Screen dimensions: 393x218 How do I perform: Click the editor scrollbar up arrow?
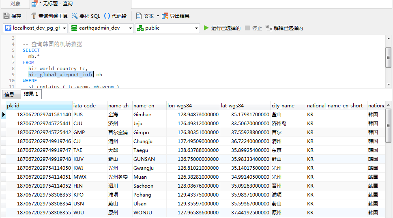point(388,38)
